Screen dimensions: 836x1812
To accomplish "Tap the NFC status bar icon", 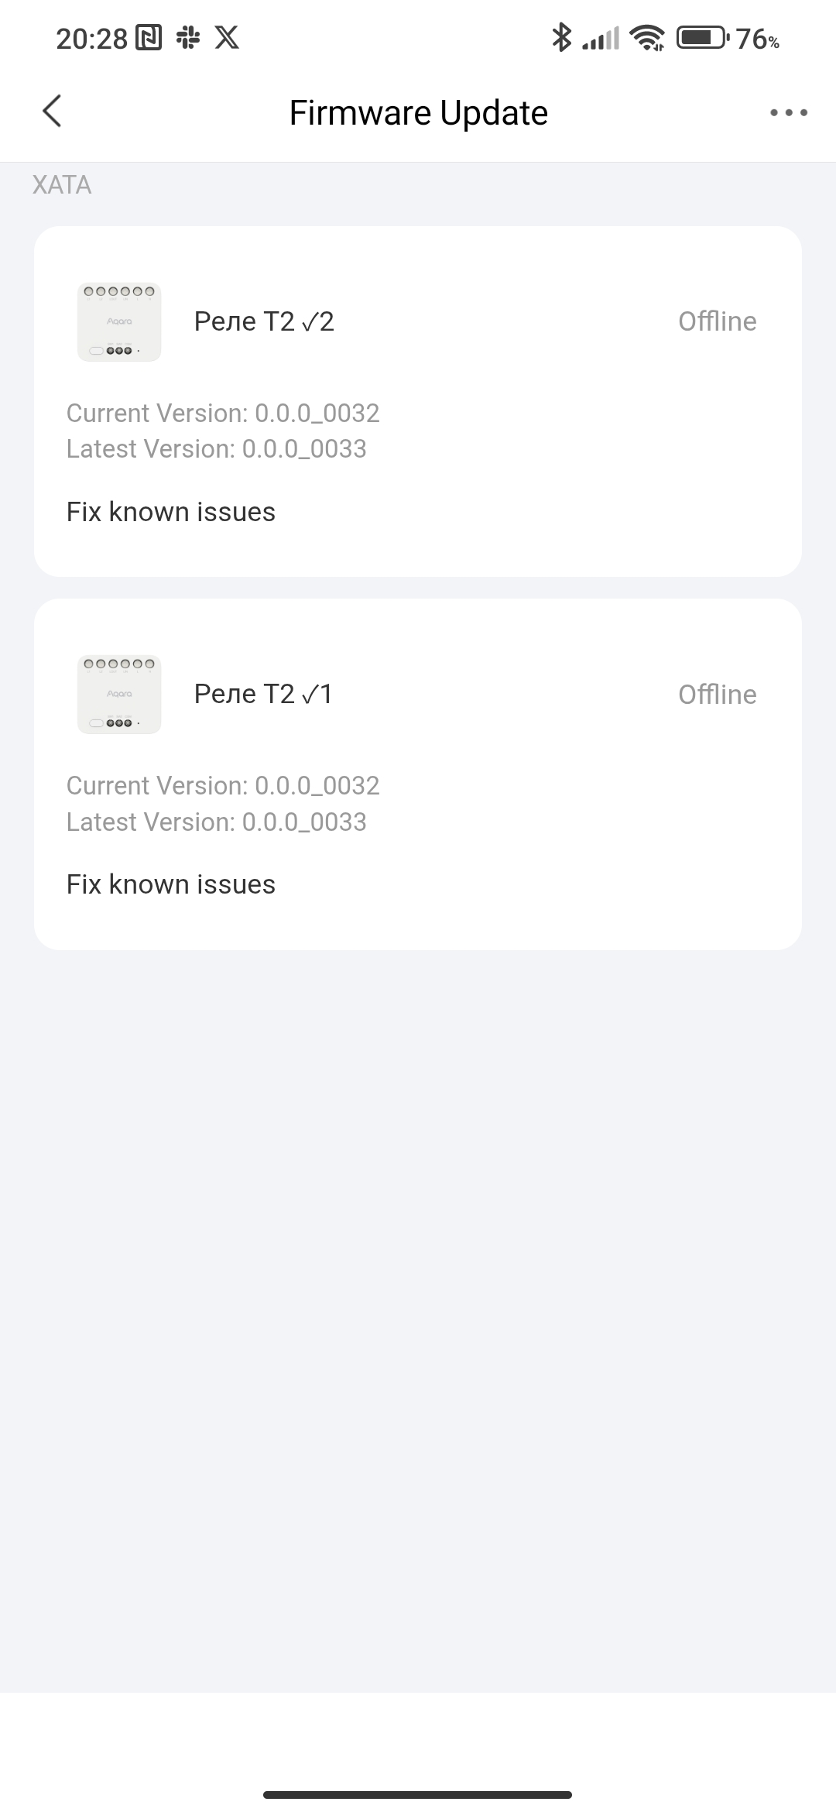I will point(149,37).
